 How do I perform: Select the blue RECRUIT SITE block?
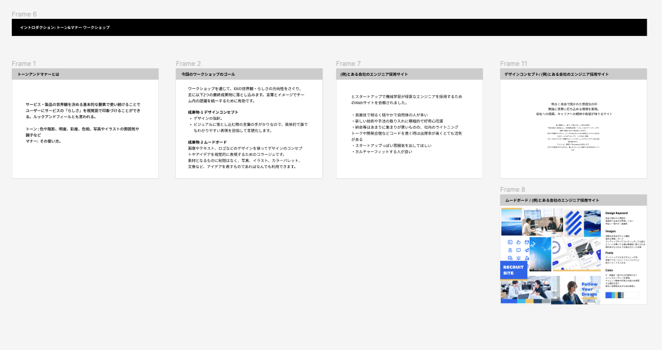pyautogui.click(x=514, y=269)
